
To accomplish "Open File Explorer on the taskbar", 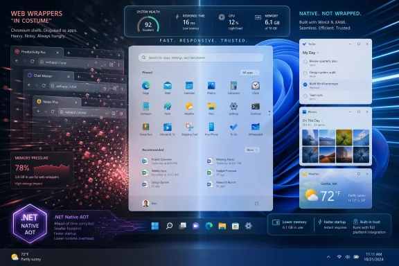I will tap(222, 226).
